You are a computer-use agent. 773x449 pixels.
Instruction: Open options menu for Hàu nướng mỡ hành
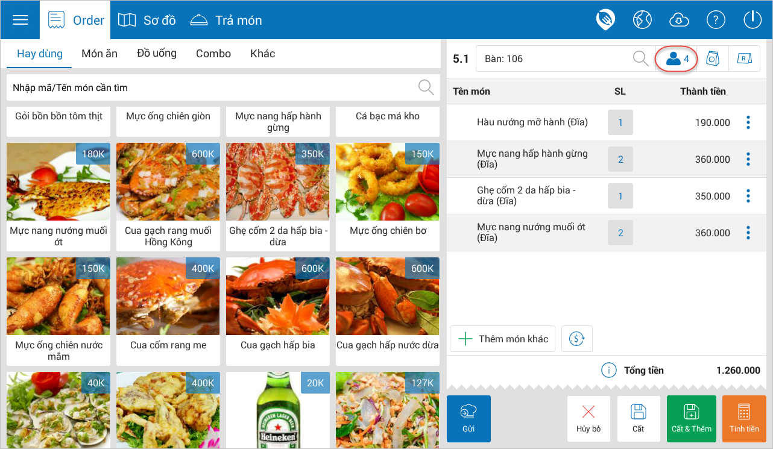point(748,123)
